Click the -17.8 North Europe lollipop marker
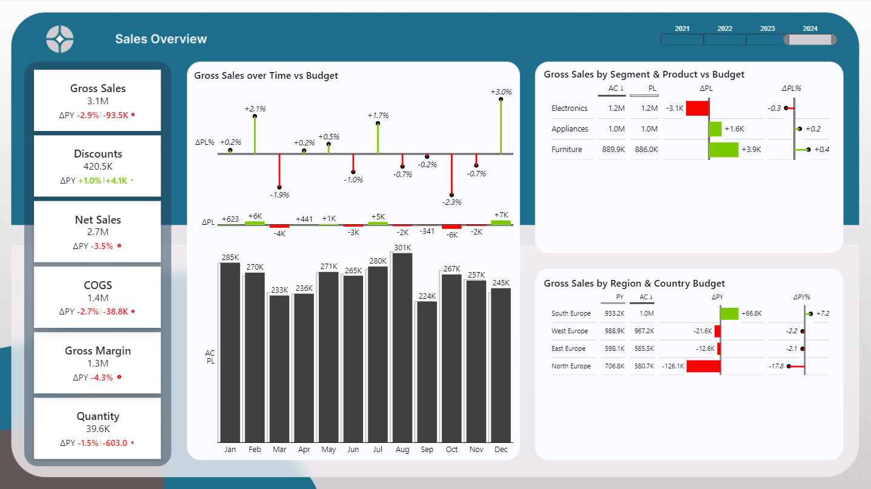 coord(789,367)
